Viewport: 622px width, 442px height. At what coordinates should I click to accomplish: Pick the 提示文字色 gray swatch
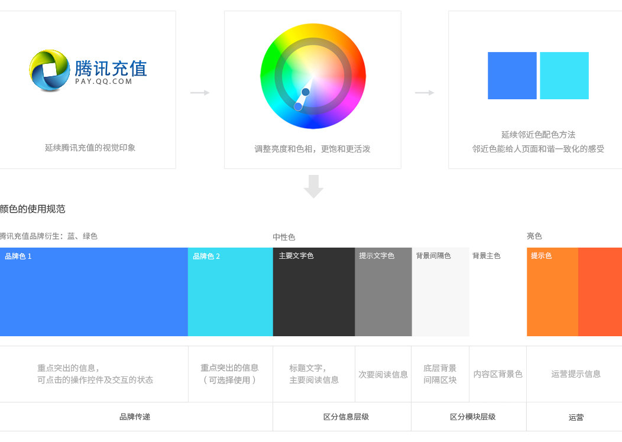point(383,292)
